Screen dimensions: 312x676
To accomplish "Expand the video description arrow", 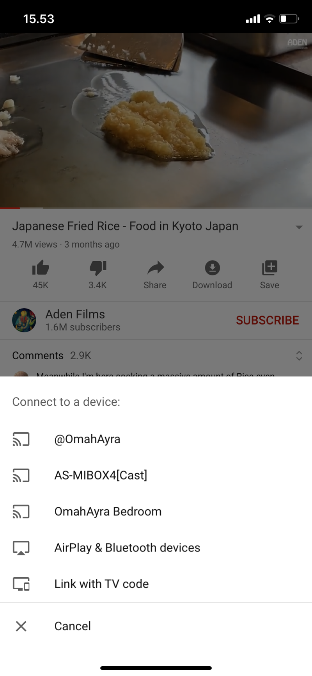I will coord(299,227).
